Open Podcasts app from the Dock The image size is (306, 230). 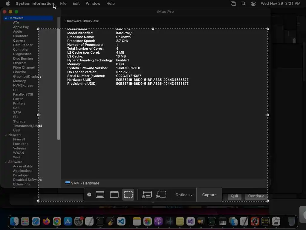click(158, 221)
